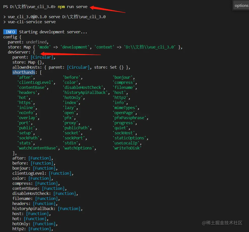Click 'hotOnly' in the shorthands list
Viewport: 249px width, 232px height.
(x=73, y=97)
